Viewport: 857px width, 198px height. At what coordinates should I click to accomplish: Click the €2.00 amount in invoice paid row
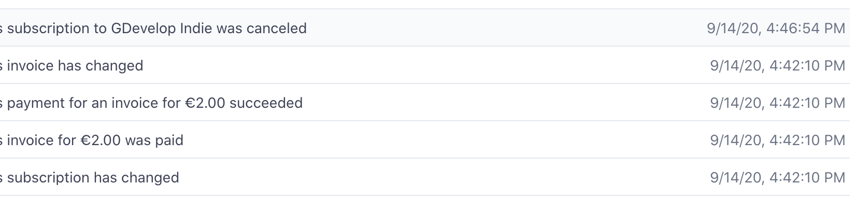coord(101,140)
